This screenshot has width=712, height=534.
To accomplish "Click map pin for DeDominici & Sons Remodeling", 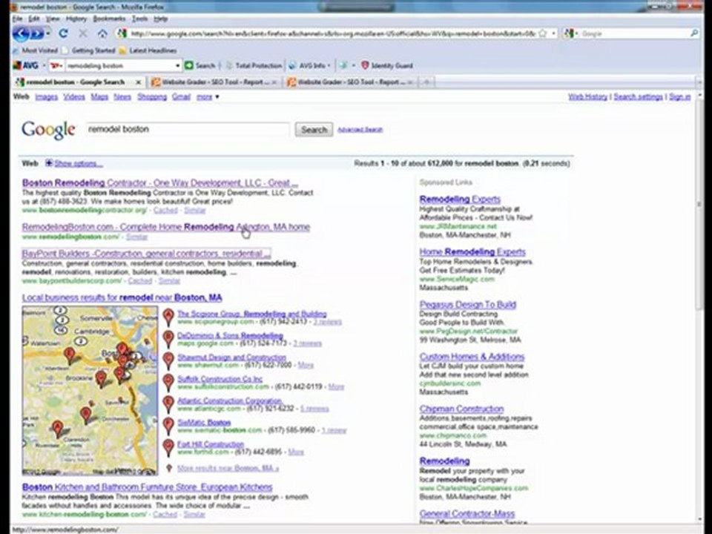I will [x=168, y=338].
